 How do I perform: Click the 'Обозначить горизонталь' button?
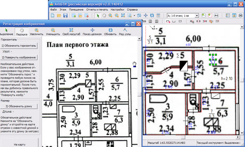[x=19, y=46]
